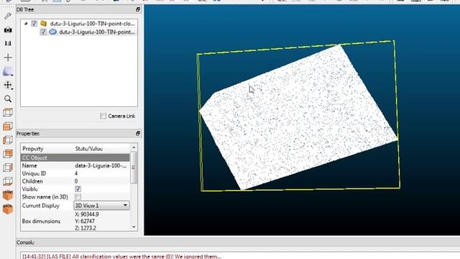This screenshot has height=259, width=460.
Task: Switch the current view perspective mode icon
Action: point(8,71)
